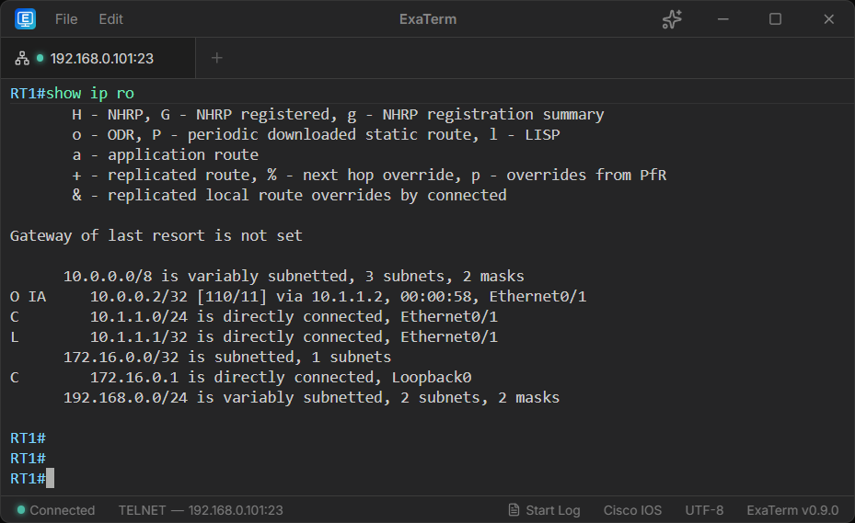
Task: Click the '+ - replicated route' legend line
Action: [369, 175]
